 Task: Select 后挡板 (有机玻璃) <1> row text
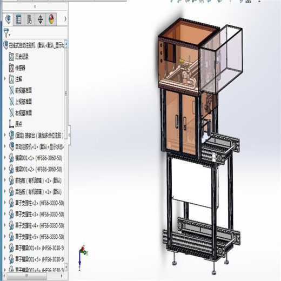[38, 192]
